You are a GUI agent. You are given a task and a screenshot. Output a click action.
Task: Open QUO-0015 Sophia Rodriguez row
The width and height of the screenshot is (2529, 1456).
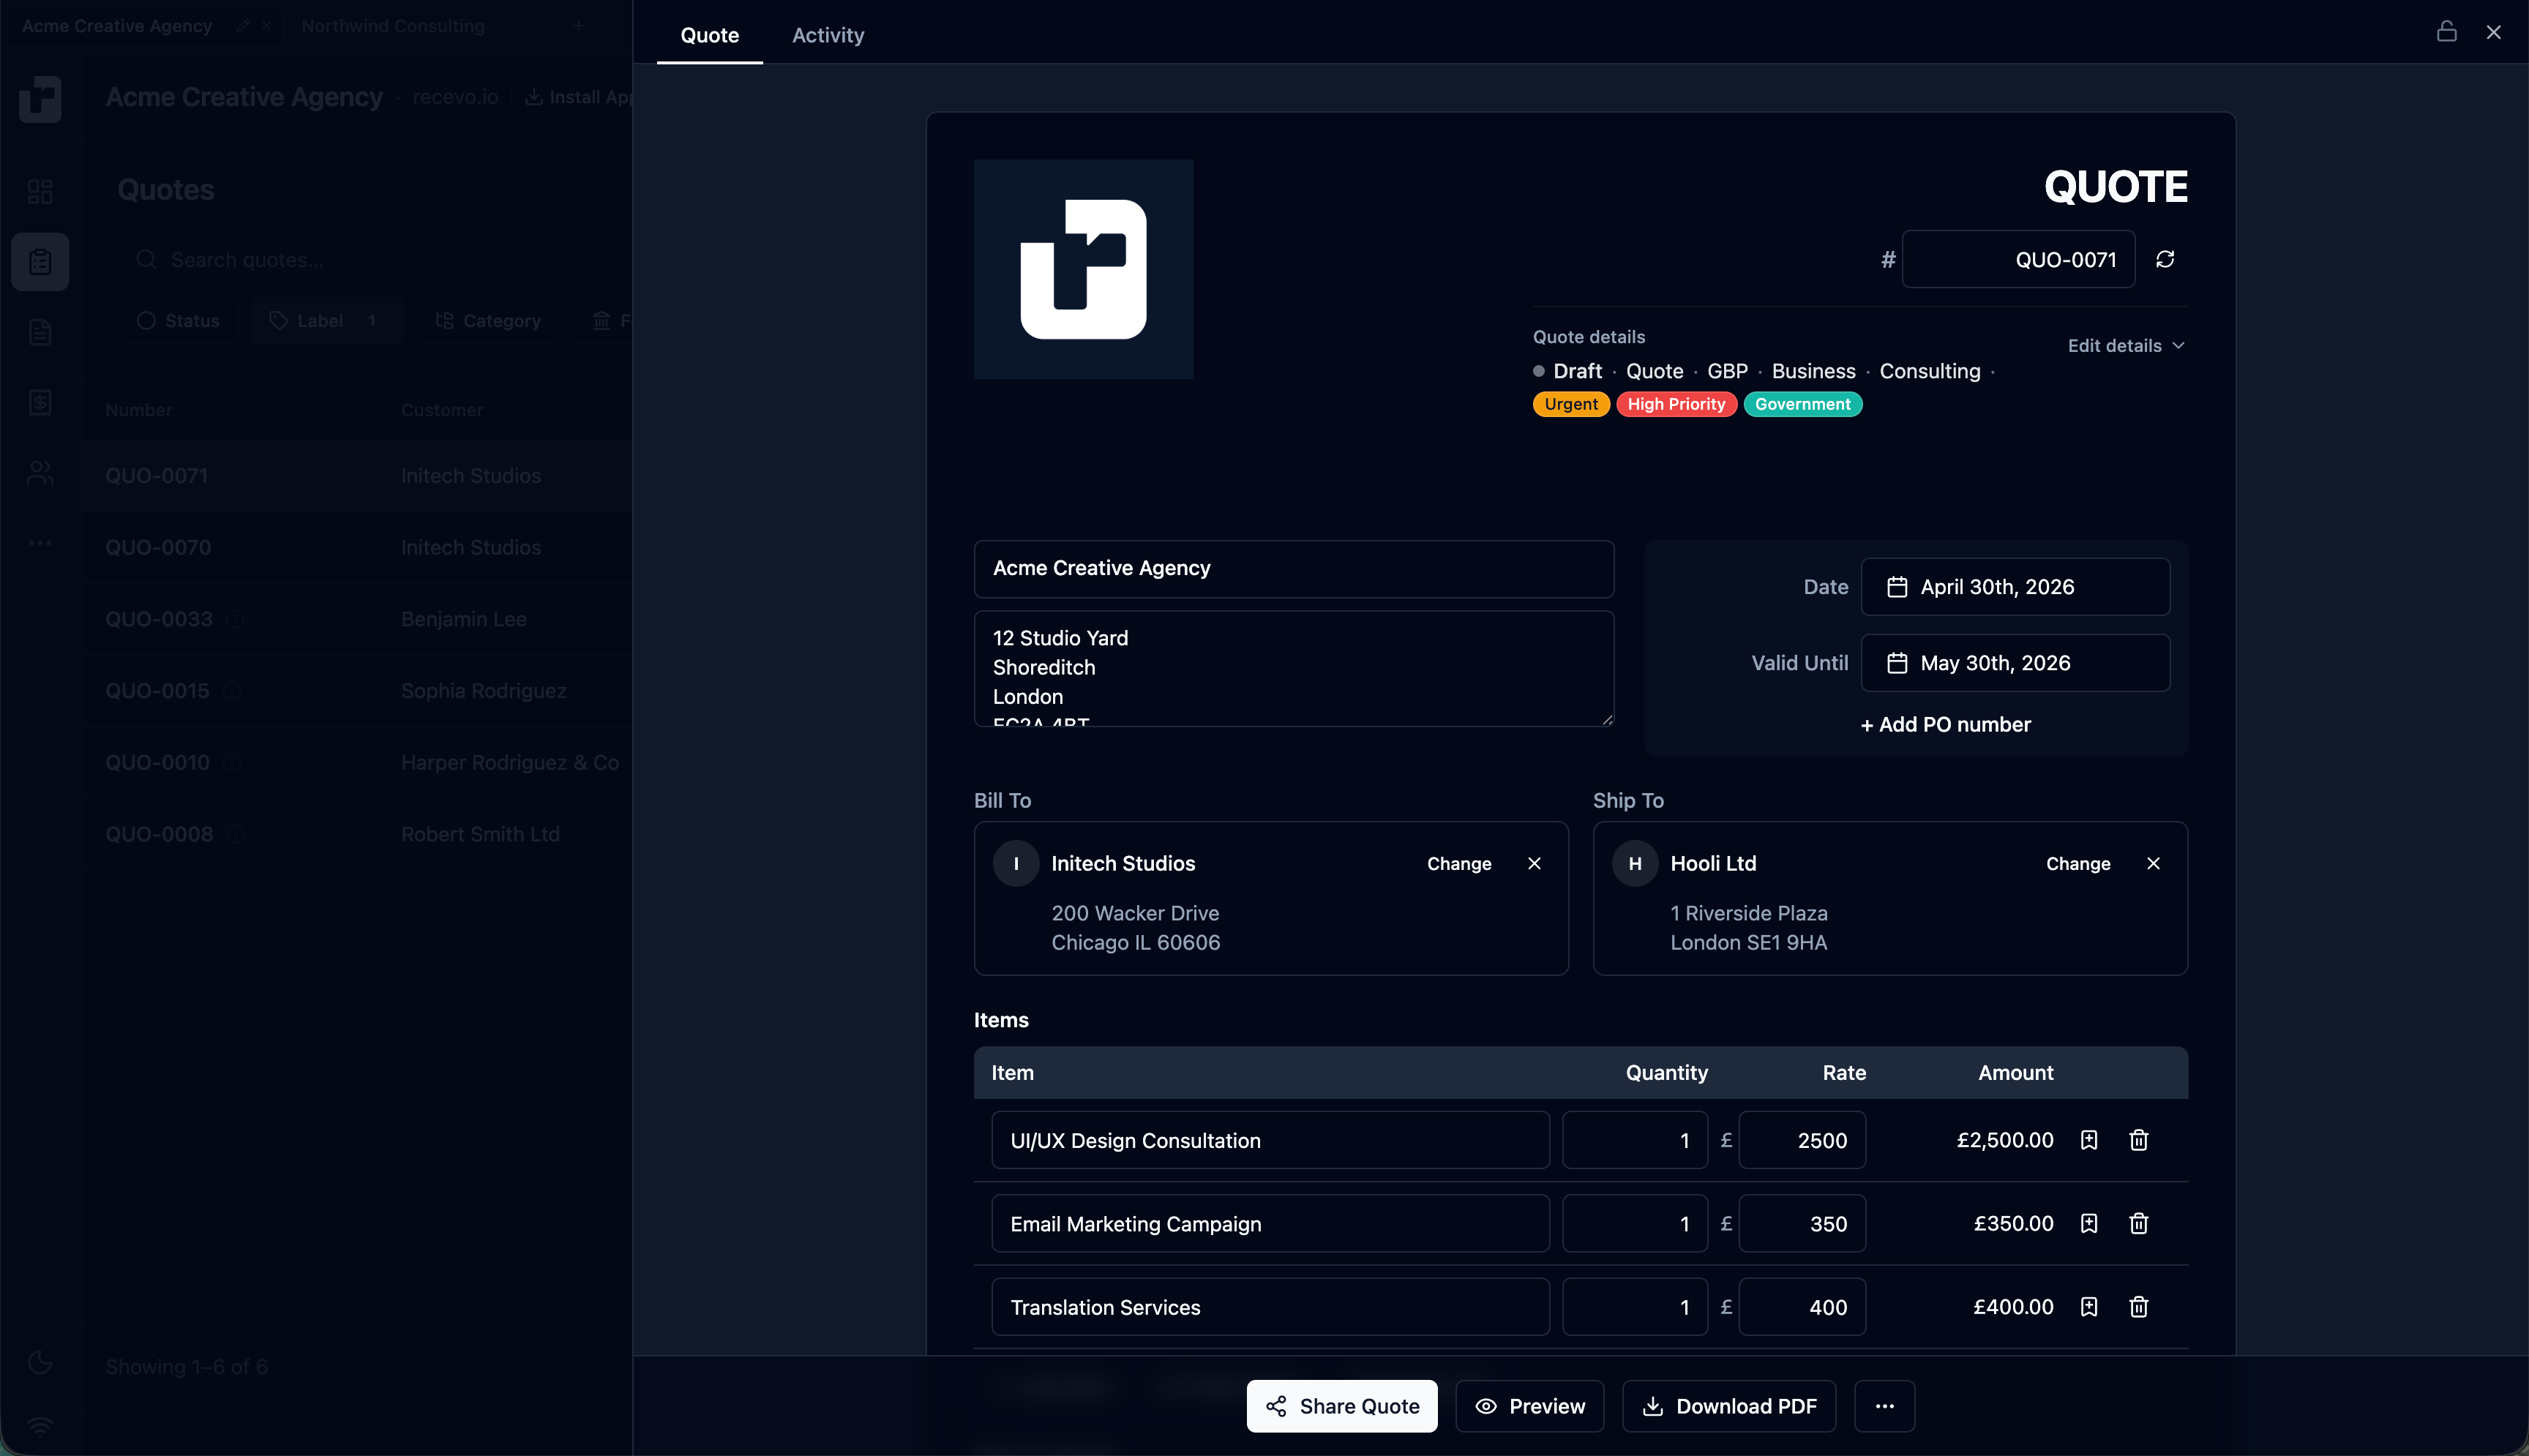tap(358, 691)
